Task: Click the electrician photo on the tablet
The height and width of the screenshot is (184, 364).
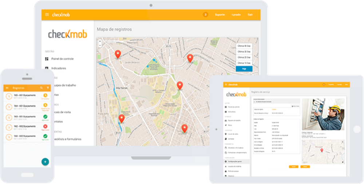Action: 323,114
